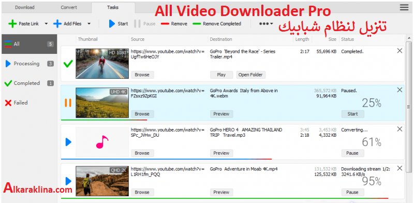
Task: Click the red Remove toolbar button
Action: pyautogui.click(x=174, y=24)
